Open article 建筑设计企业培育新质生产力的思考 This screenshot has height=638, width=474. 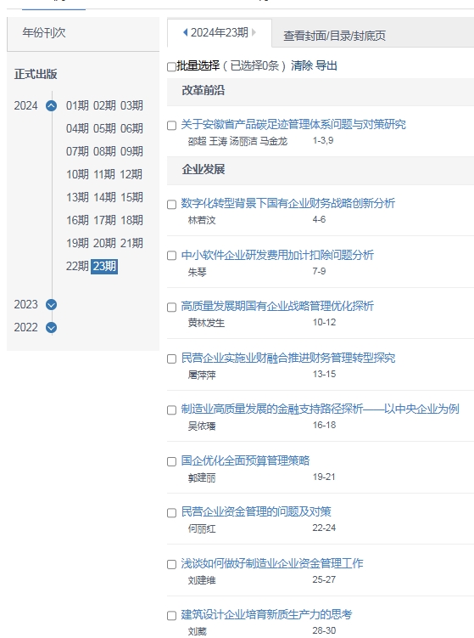[266, 614]
